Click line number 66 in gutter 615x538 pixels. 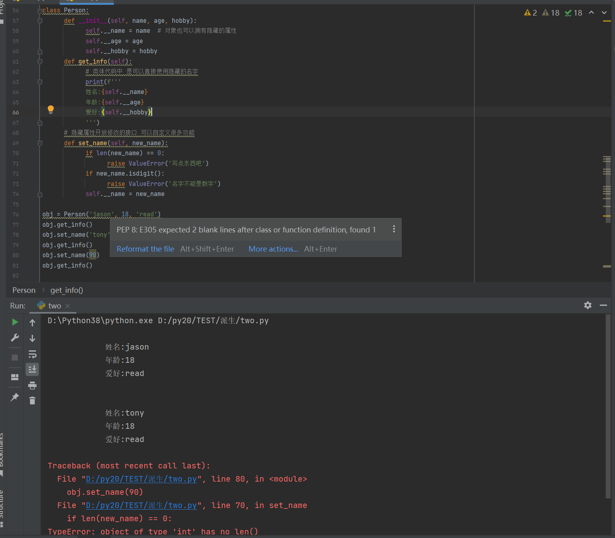16,112
